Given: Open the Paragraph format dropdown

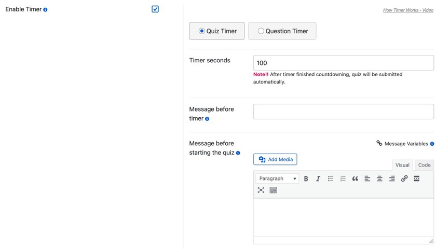Looking at the screenshot, I should tap(277, 178).
